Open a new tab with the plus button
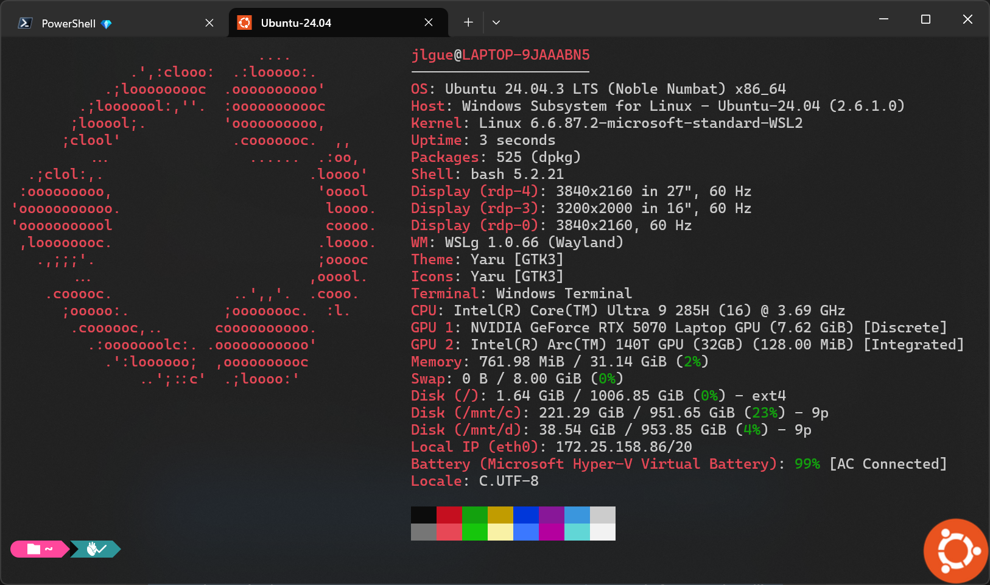This screenshot has width=990, height=585. point(468,23)
